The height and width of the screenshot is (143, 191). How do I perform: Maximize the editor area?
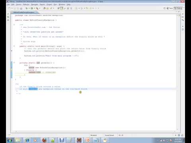[x=179, y=12]
